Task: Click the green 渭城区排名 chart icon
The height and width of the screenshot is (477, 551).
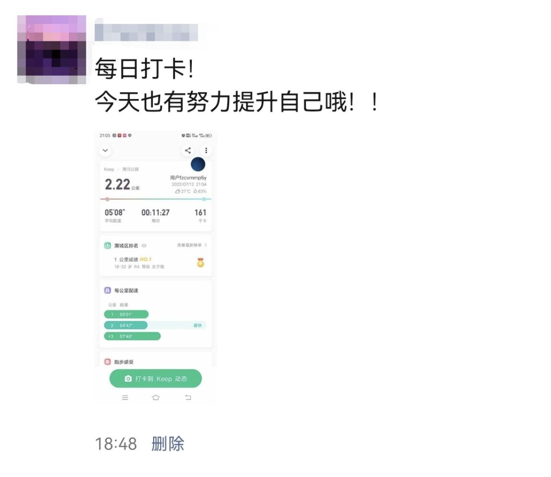Action: tap(108, 245)
